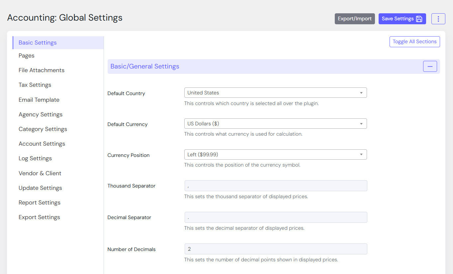Select Vendor & Client in sidebar
Image resolution: width=453 pixels, height=274 pixels.
click(x=40, y=174)
